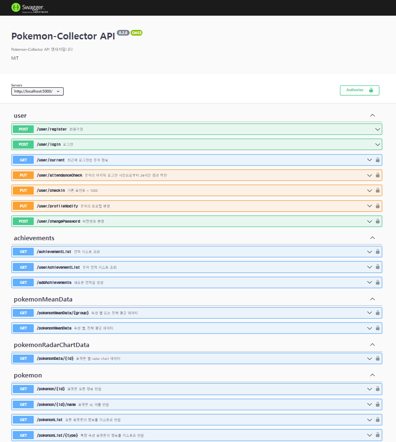Expand the GET /pokemonData/{id} chevron

click(369, 358)
